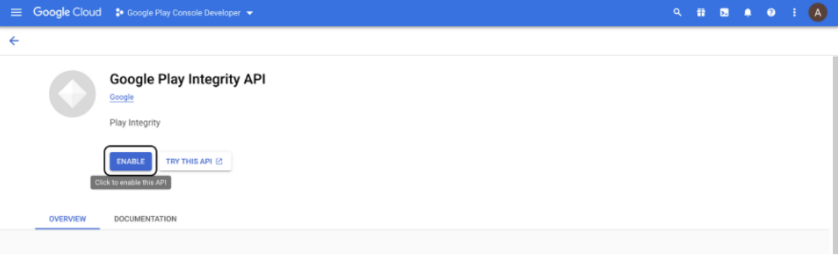Click the project selector hexagon icon

pyautogui.click(x=119, y=13)
